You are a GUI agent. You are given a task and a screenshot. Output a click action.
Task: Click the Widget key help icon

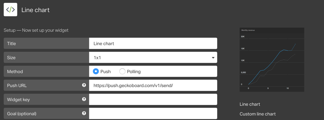tap(84, 99)
